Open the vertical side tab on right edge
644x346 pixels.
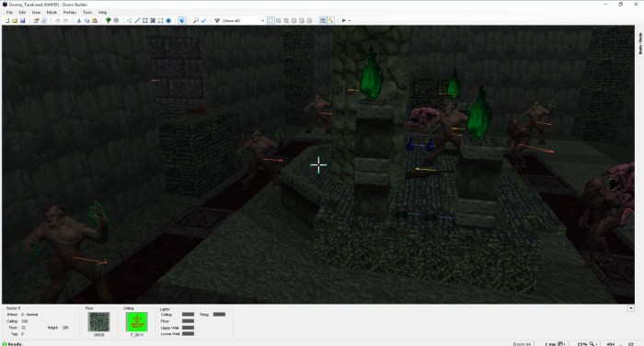640,43
